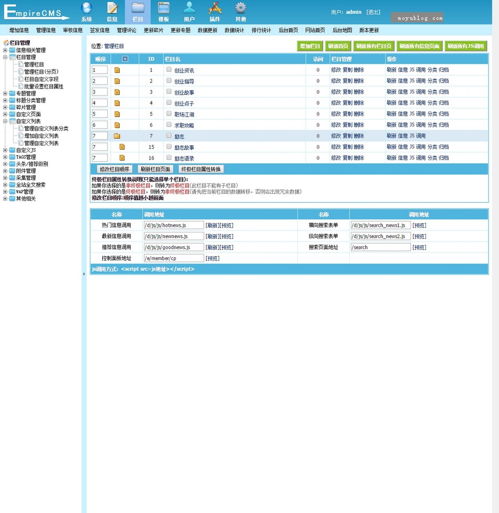Click the 终极栏目属性转换 button
This screenshot has height=513, width=499.
pos(201,169)
